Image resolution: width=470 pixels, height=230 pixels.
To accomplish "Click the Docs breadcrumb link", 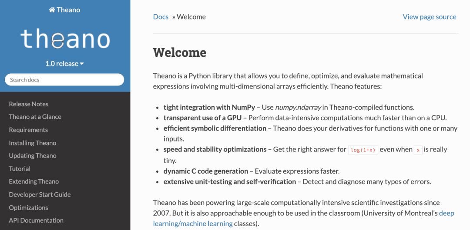I will point(161,17).
